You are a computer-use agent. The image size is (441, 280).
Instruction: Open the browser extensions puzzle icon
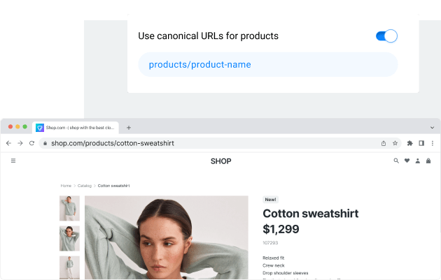pyautogui.click(x=409, y=143)
